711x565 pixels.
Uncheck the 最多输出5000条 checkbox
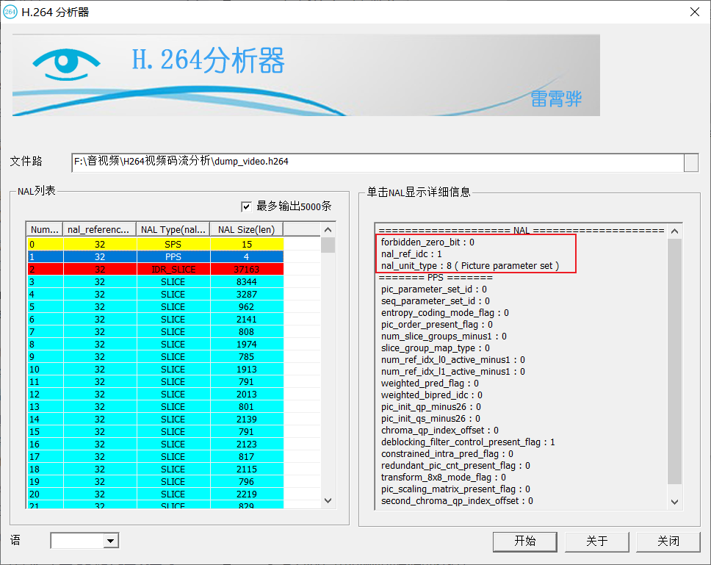(x=248, y=206)
